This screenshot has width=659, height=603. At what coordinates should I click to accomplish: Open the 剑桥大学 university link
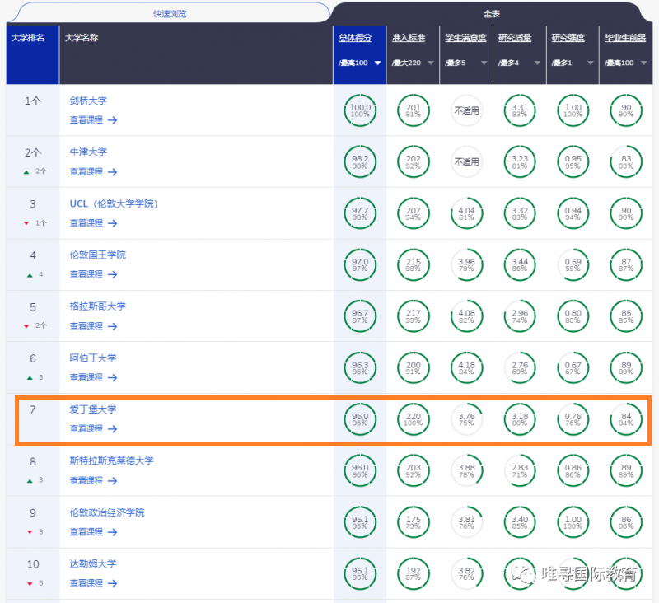click(x=88, y=100)
